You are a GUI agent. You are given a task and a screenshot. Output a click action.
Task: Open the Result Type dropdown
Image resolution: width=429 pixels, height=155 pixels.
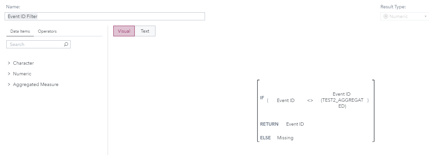pyautogui.click(x=426, y=16)
